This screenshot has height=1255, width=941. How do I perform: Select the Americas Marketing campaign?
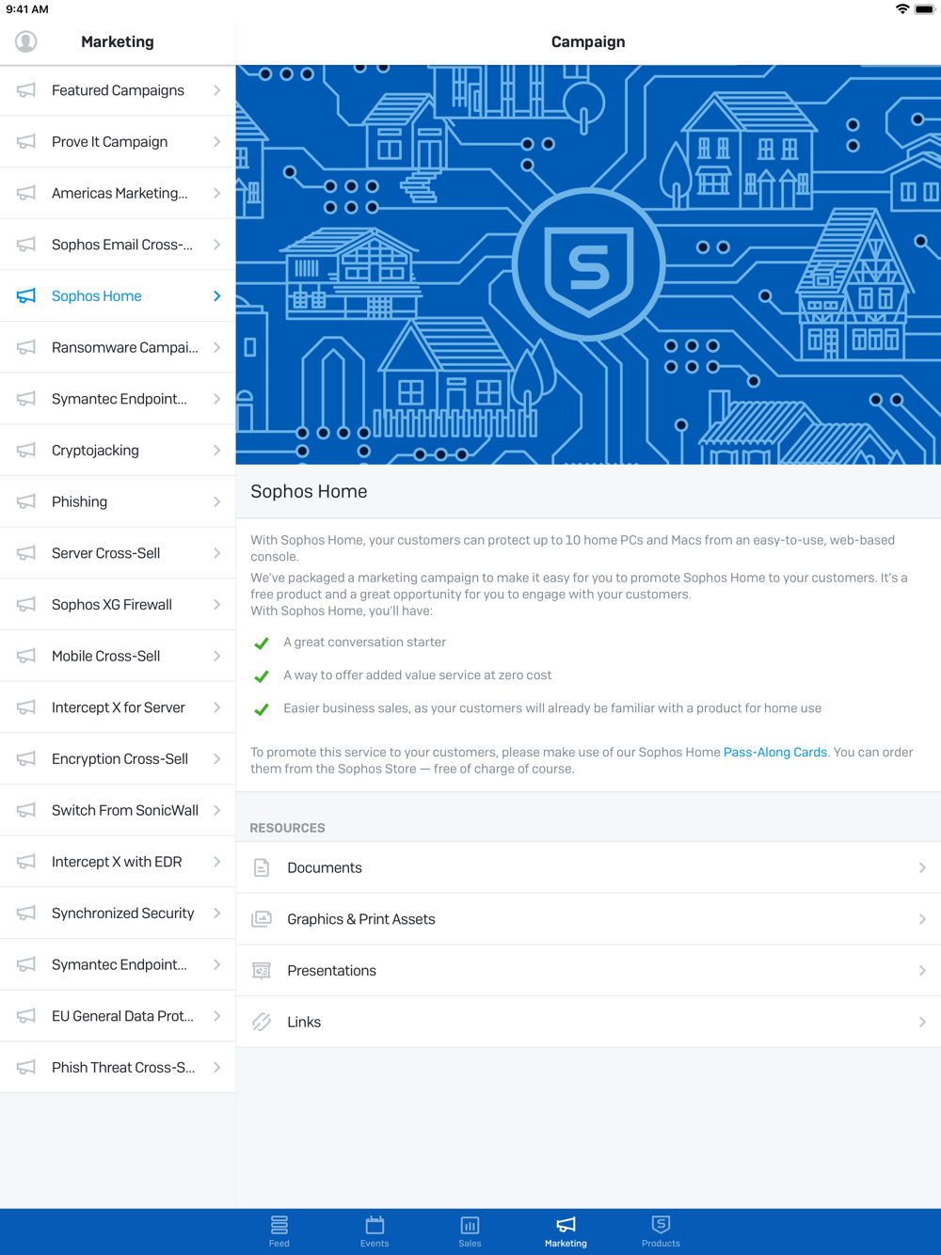tap(118, 193)
